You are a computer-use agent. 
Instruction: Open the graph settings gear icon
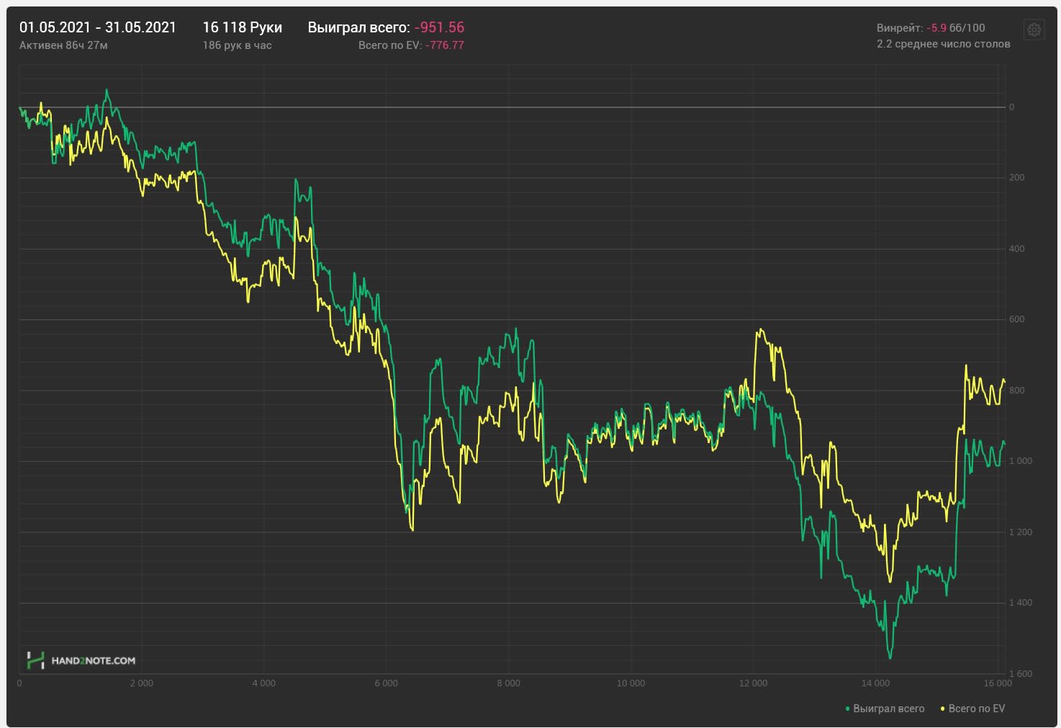pos(1034,29)
